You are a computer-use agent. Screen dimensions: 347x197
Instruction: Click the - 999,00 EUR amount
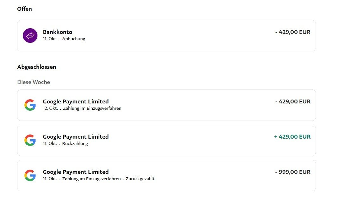tap(293, 172)
